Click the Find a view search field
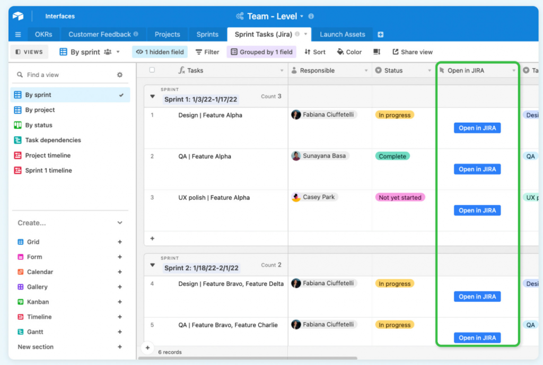 point(66,75)
